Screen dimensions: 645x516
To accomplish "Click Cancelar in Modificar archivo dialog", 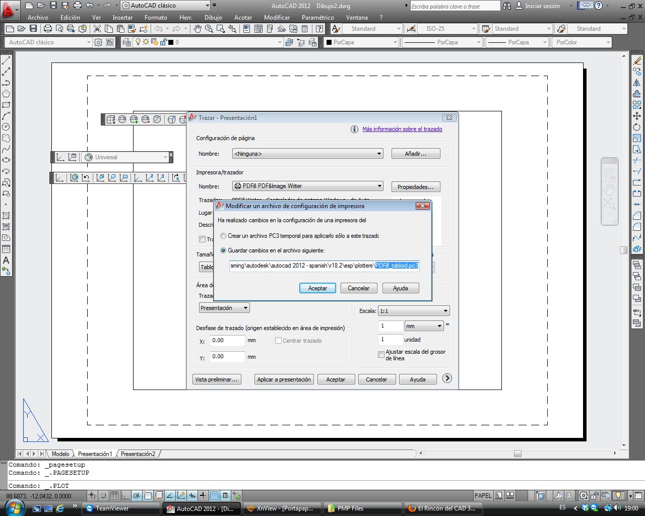I will click(359, 288).
